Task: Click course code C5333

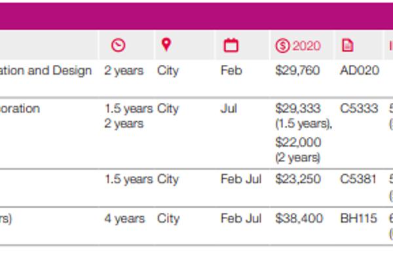Action: click(x=359, y=109)
